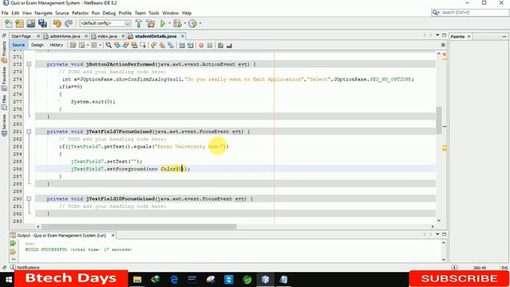Viewport: 510px width, 287px height.
Task: Click the Debug Project toolbar icon
Action: click(177, 23)
